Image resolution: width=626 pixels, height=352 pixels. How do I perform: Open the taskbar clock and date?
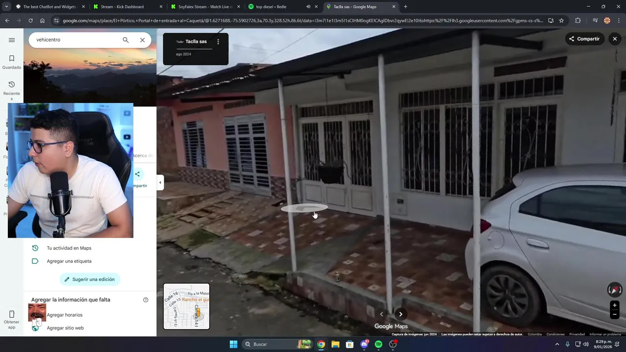[604, 344]
